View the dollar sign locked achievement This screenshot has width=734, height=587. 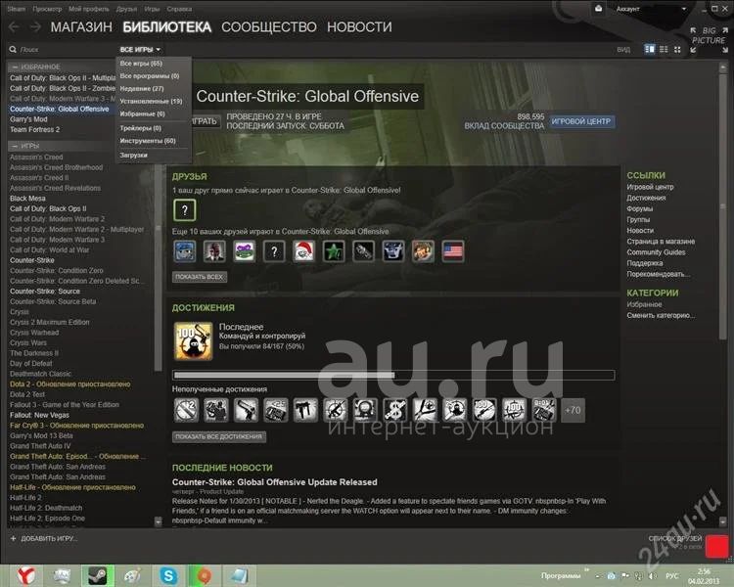tap(394, 410)
